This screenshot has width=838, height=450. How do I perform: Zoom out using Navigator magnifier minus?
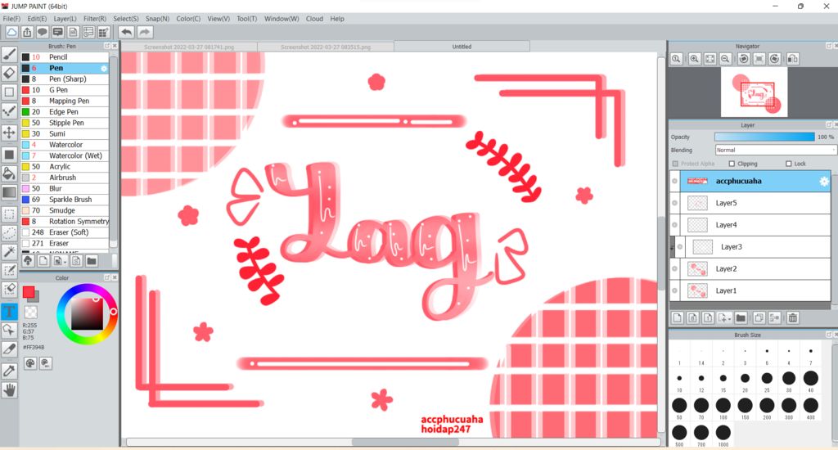coord(725,59)
